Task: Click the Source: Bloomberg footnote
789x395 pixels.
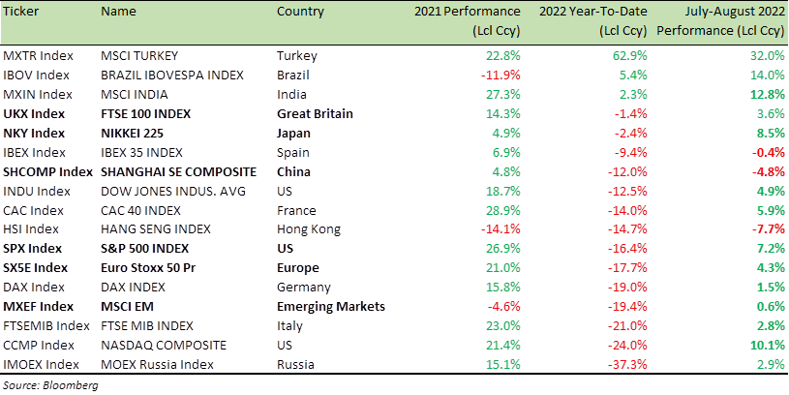Action: pyautogui.click(x=50, y=386)
